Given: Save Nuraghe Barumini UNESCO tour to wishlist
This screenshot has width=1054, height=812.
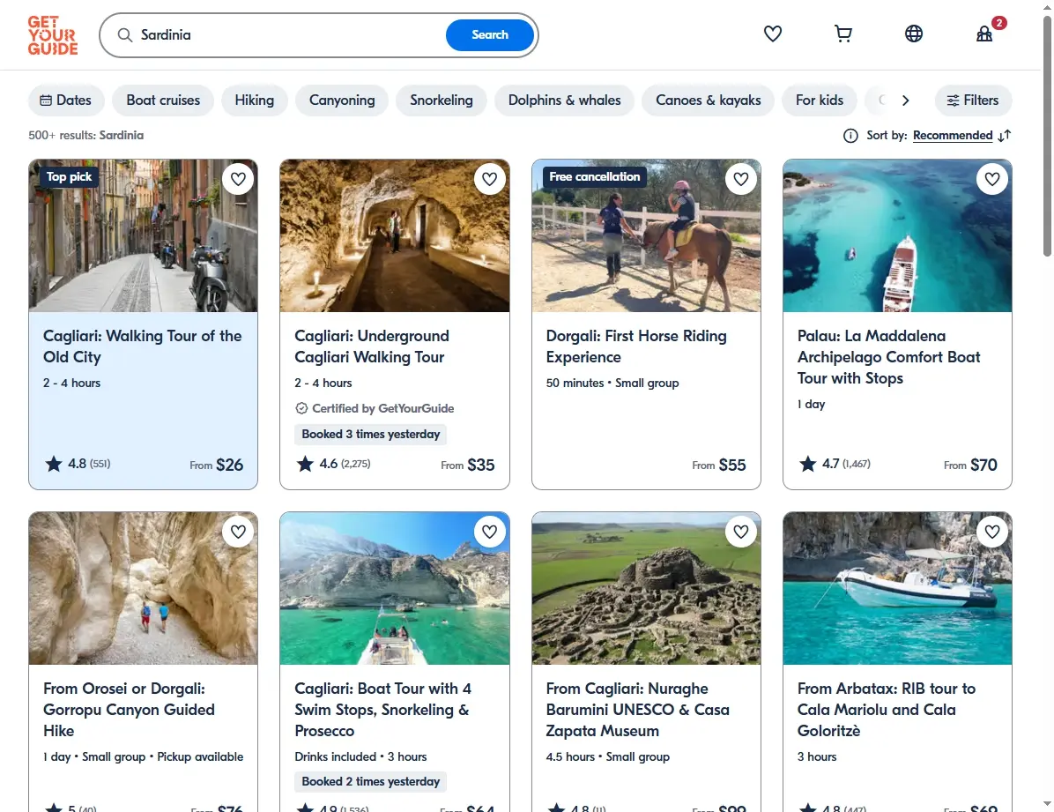Looking at the screenshot, I should (x=741, y=532).
